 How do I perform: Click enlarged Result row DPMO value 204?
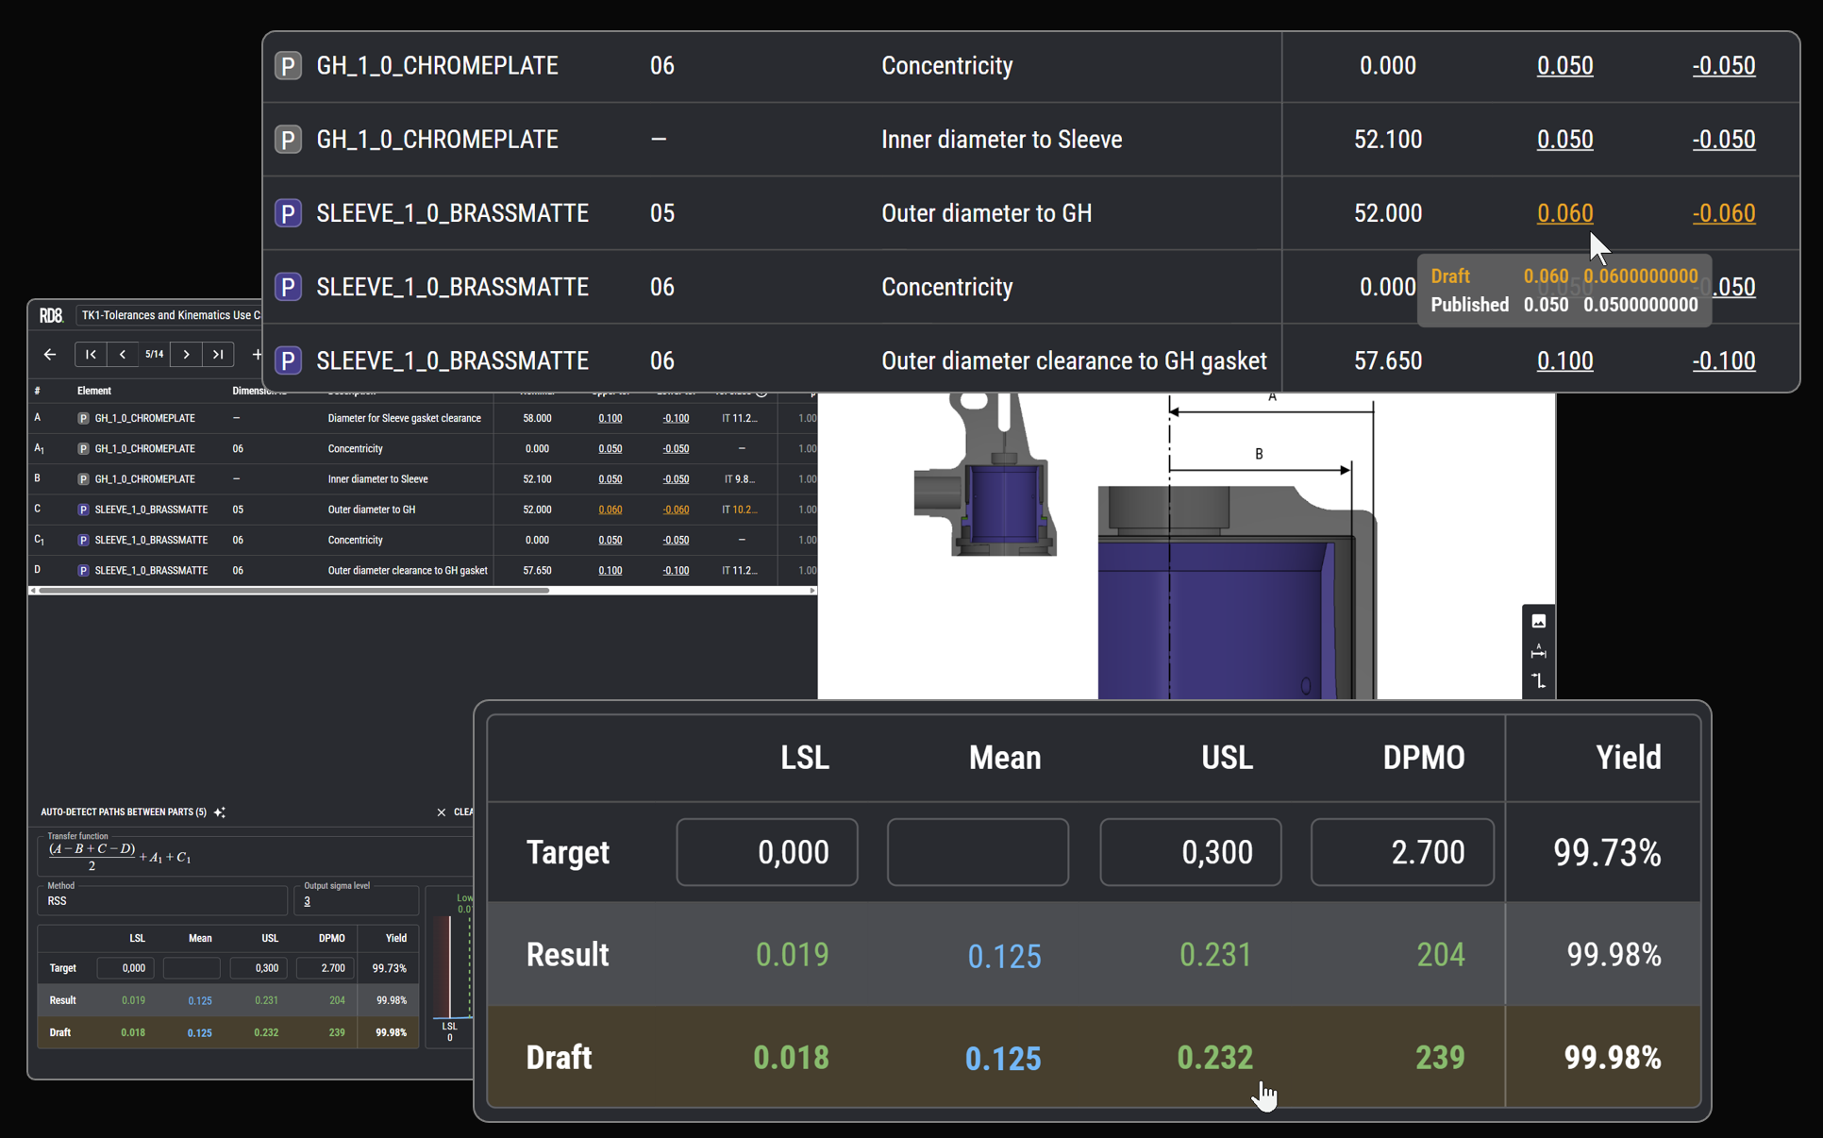coord(1440,955)
